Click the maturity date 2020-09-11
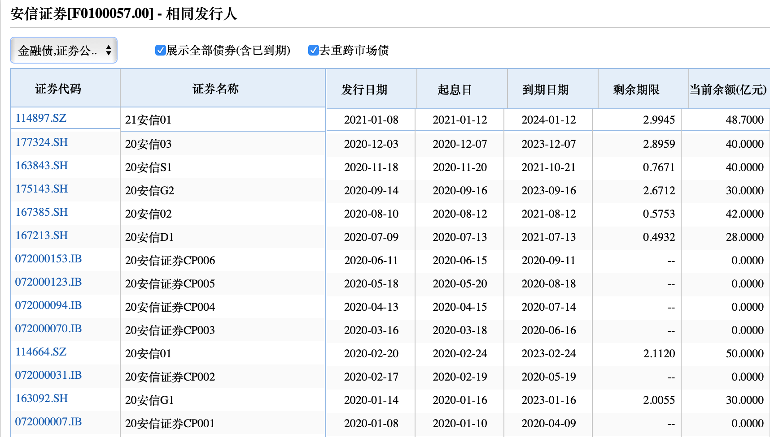This screenshot has height=437, width=770. pyautogui.click(x=549, y=260)
